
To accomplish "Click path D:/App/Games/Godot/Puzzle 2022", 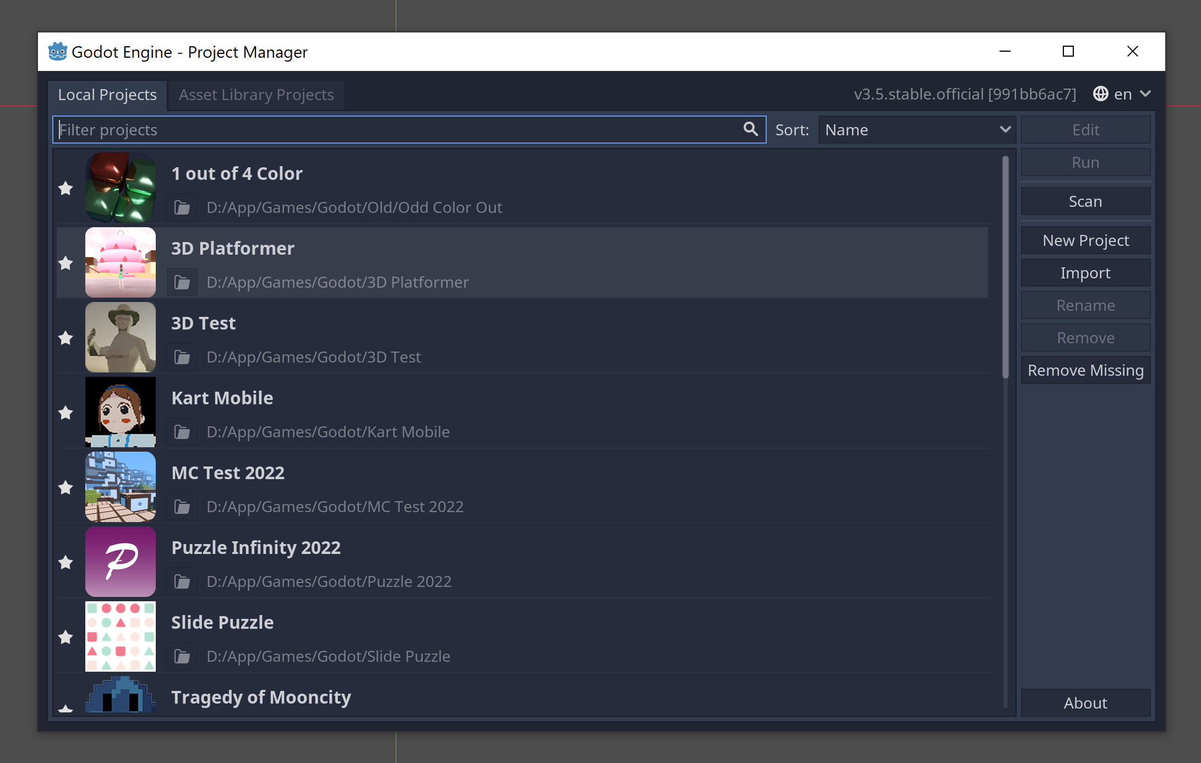I will pyautogui.click(x=329, y=581).
